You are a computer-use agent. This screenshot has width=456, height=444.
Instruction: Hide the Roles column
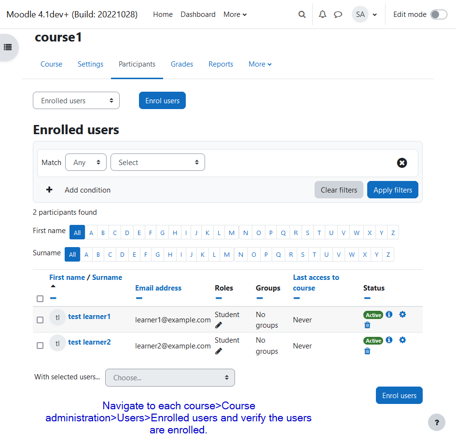pyautogui.click(x=219, y=298)
